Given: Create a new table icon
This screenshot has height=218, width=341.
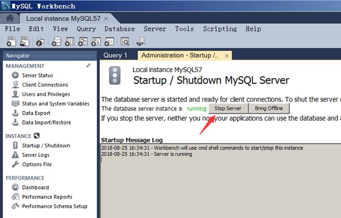Looking at the screenshot, I should click(x=70, y=41).
